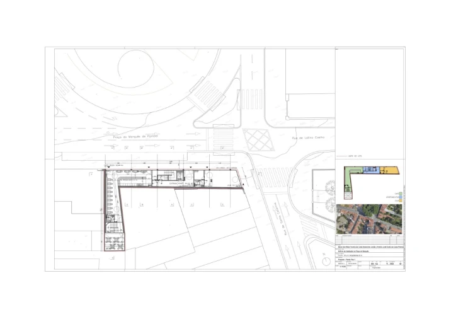This screenshot has width=451, height=319.
Task: Click the 'Rua de Santa Catarina' street label
Action: 282,218
